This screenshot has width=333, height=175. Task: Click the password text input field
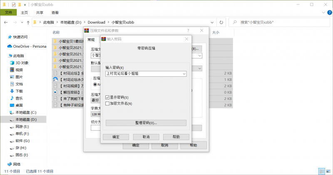(x=143, y=73)
